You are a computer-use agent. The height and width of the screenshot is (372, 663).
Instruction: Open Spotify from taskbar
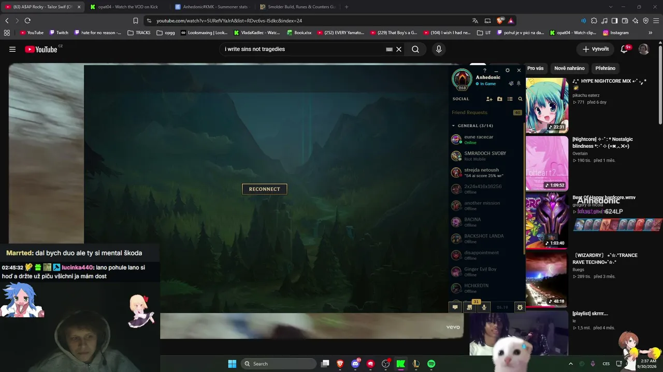tap(431, 364)
